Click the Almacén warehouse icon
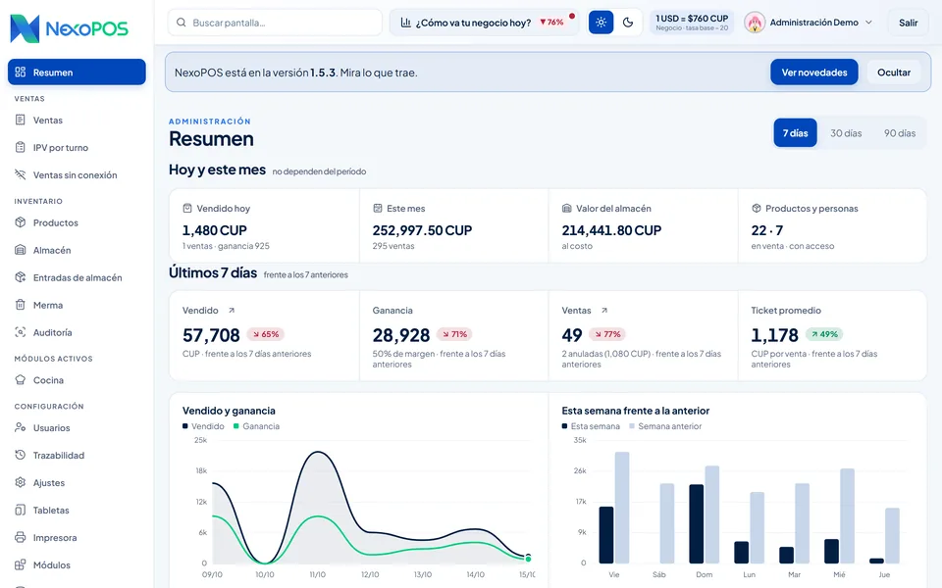The image size is (942, 588). coord(21,250)
